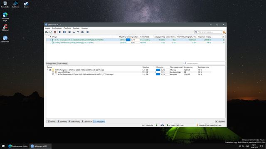This screenshot has width=266, height=149.
Task: Move torrent up in queue
Action: [x=74, y=32]
